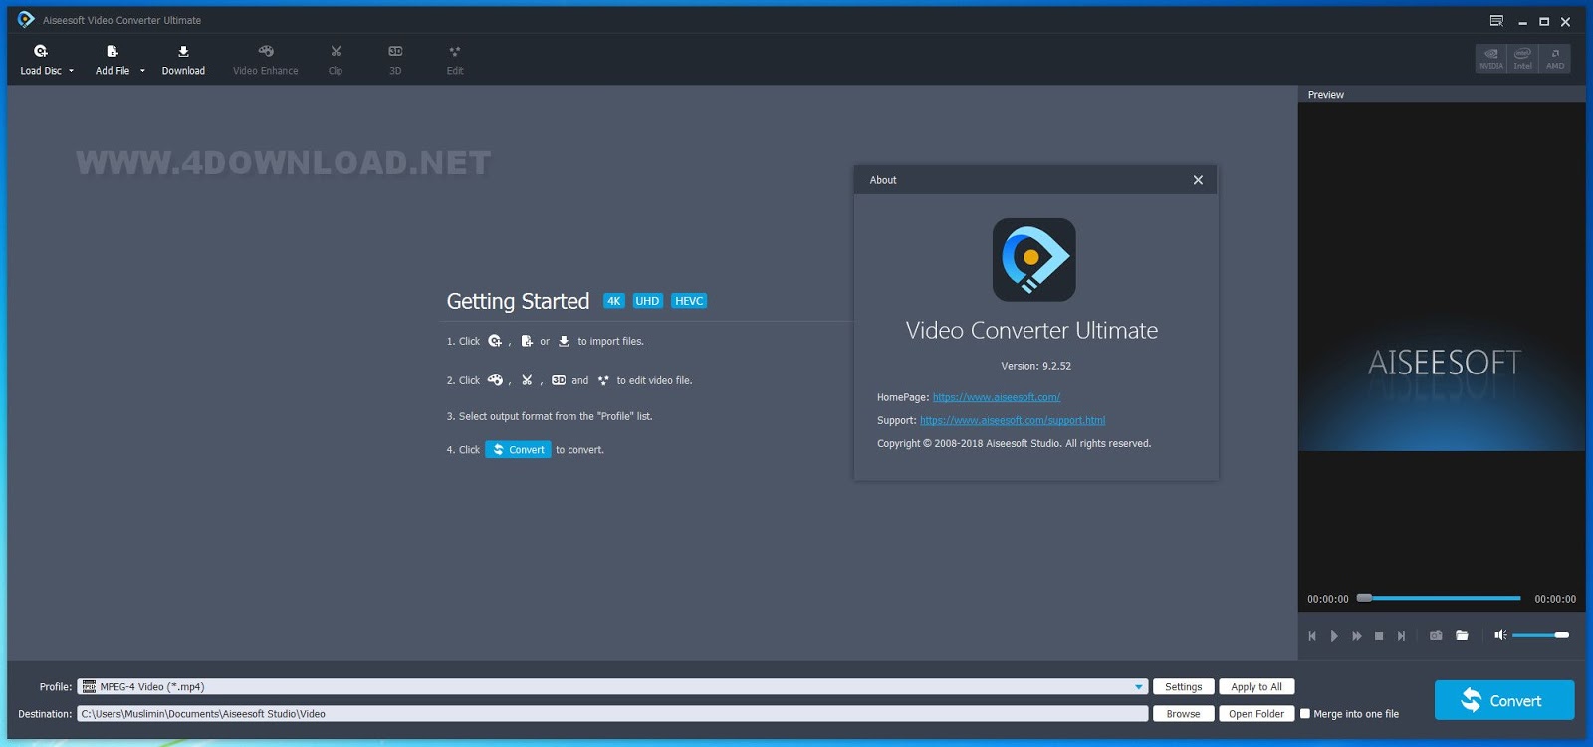
Task: Click the Preview panel label
Action: pyautogui.click(x=1325, y=95)
